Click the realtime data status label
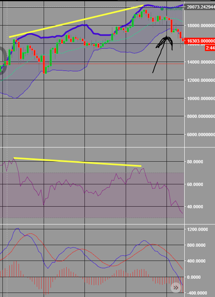This screenshot has height=297, width=215. click(x=174, y=9)
